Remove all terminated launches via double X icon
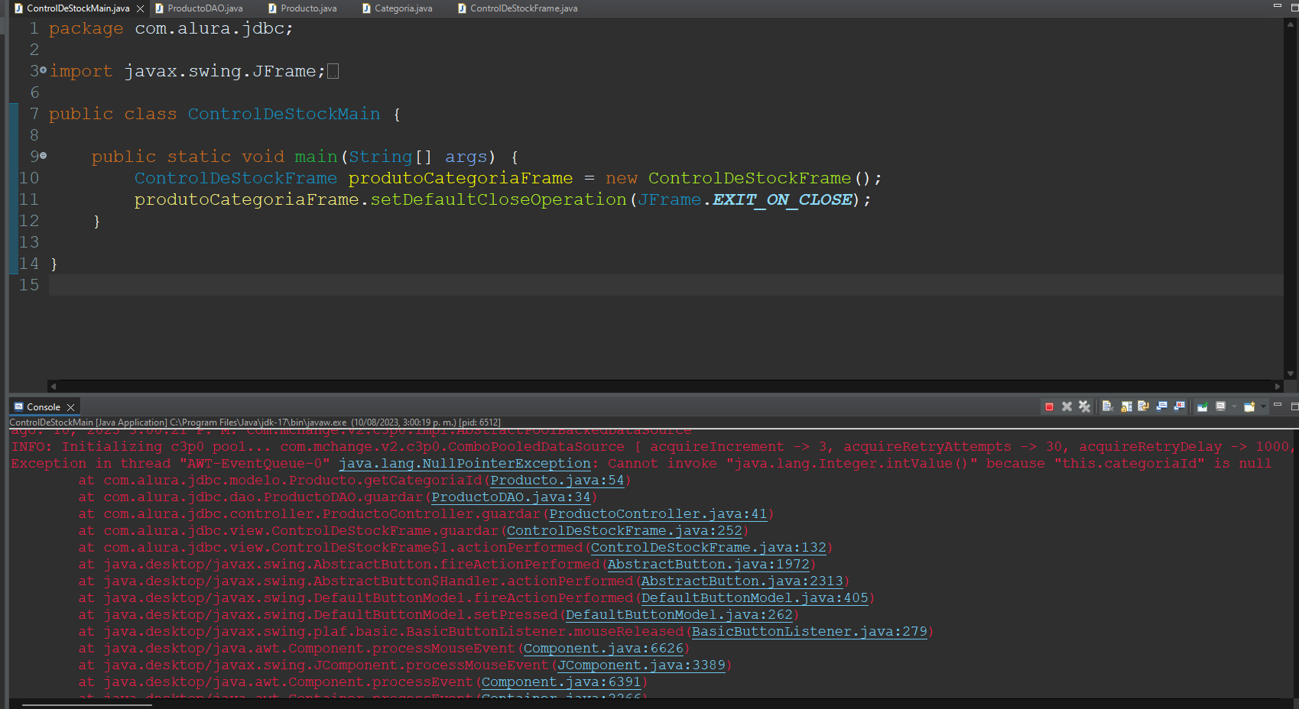This screenshot has width=1299, height=709. pos(1084,406)
